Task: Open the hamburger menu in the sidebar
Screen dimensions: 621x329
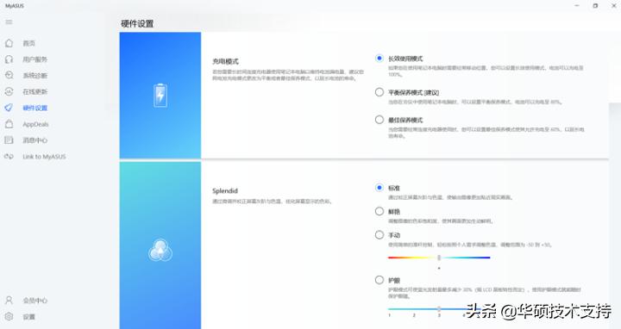Action: coord(9,22)
